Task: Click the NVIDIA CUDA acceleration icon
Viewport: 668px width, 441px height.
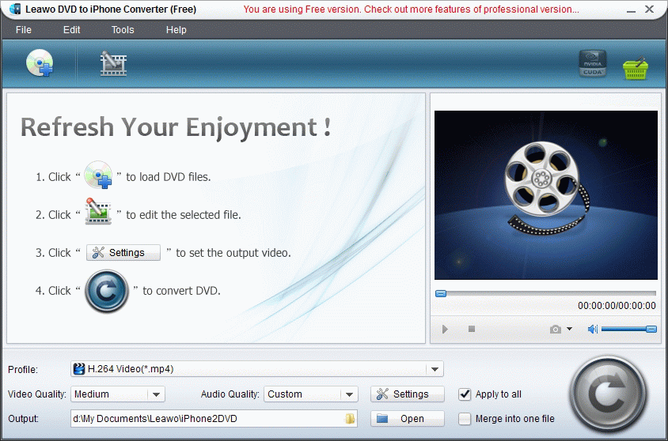Action: point(592,64)
